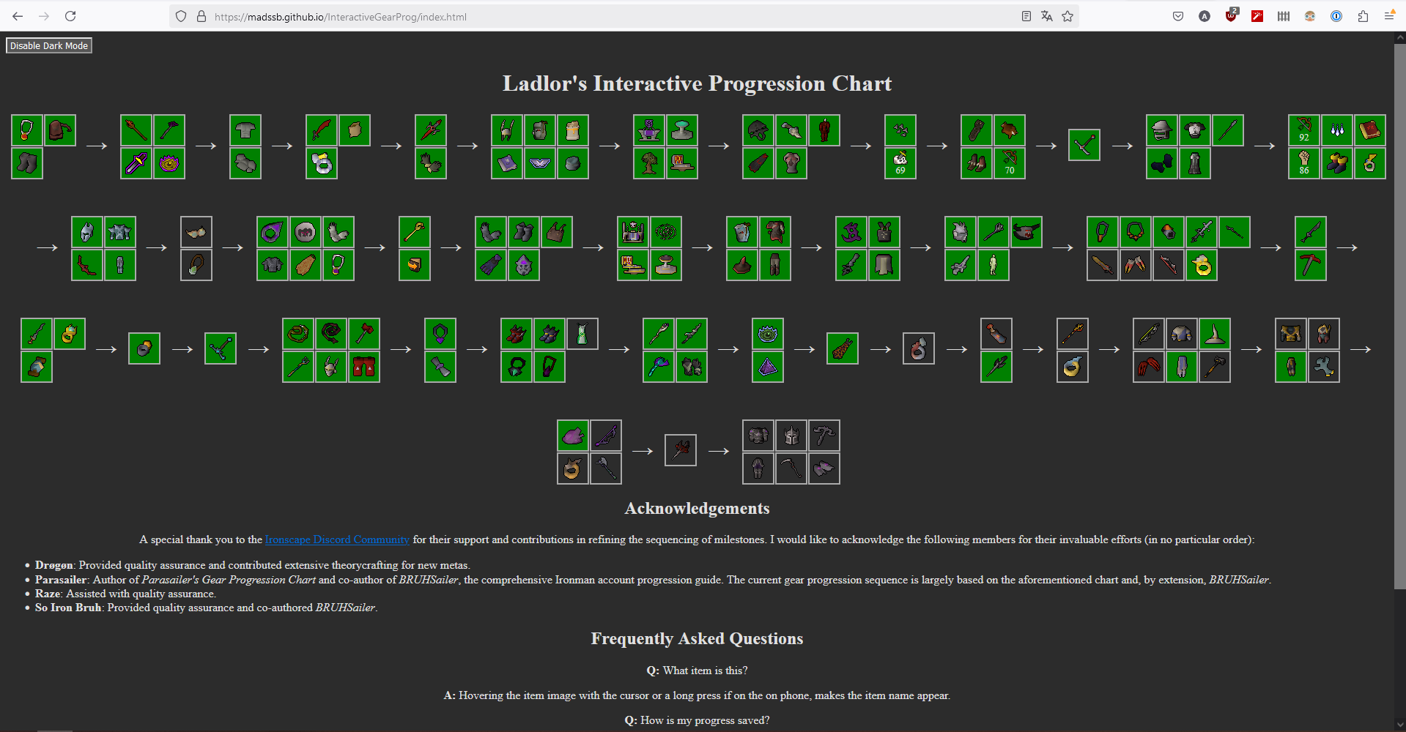Click the bow tile labeled 92
The height and width of the screenshot is (732, 1406).
coord(1303,131)
